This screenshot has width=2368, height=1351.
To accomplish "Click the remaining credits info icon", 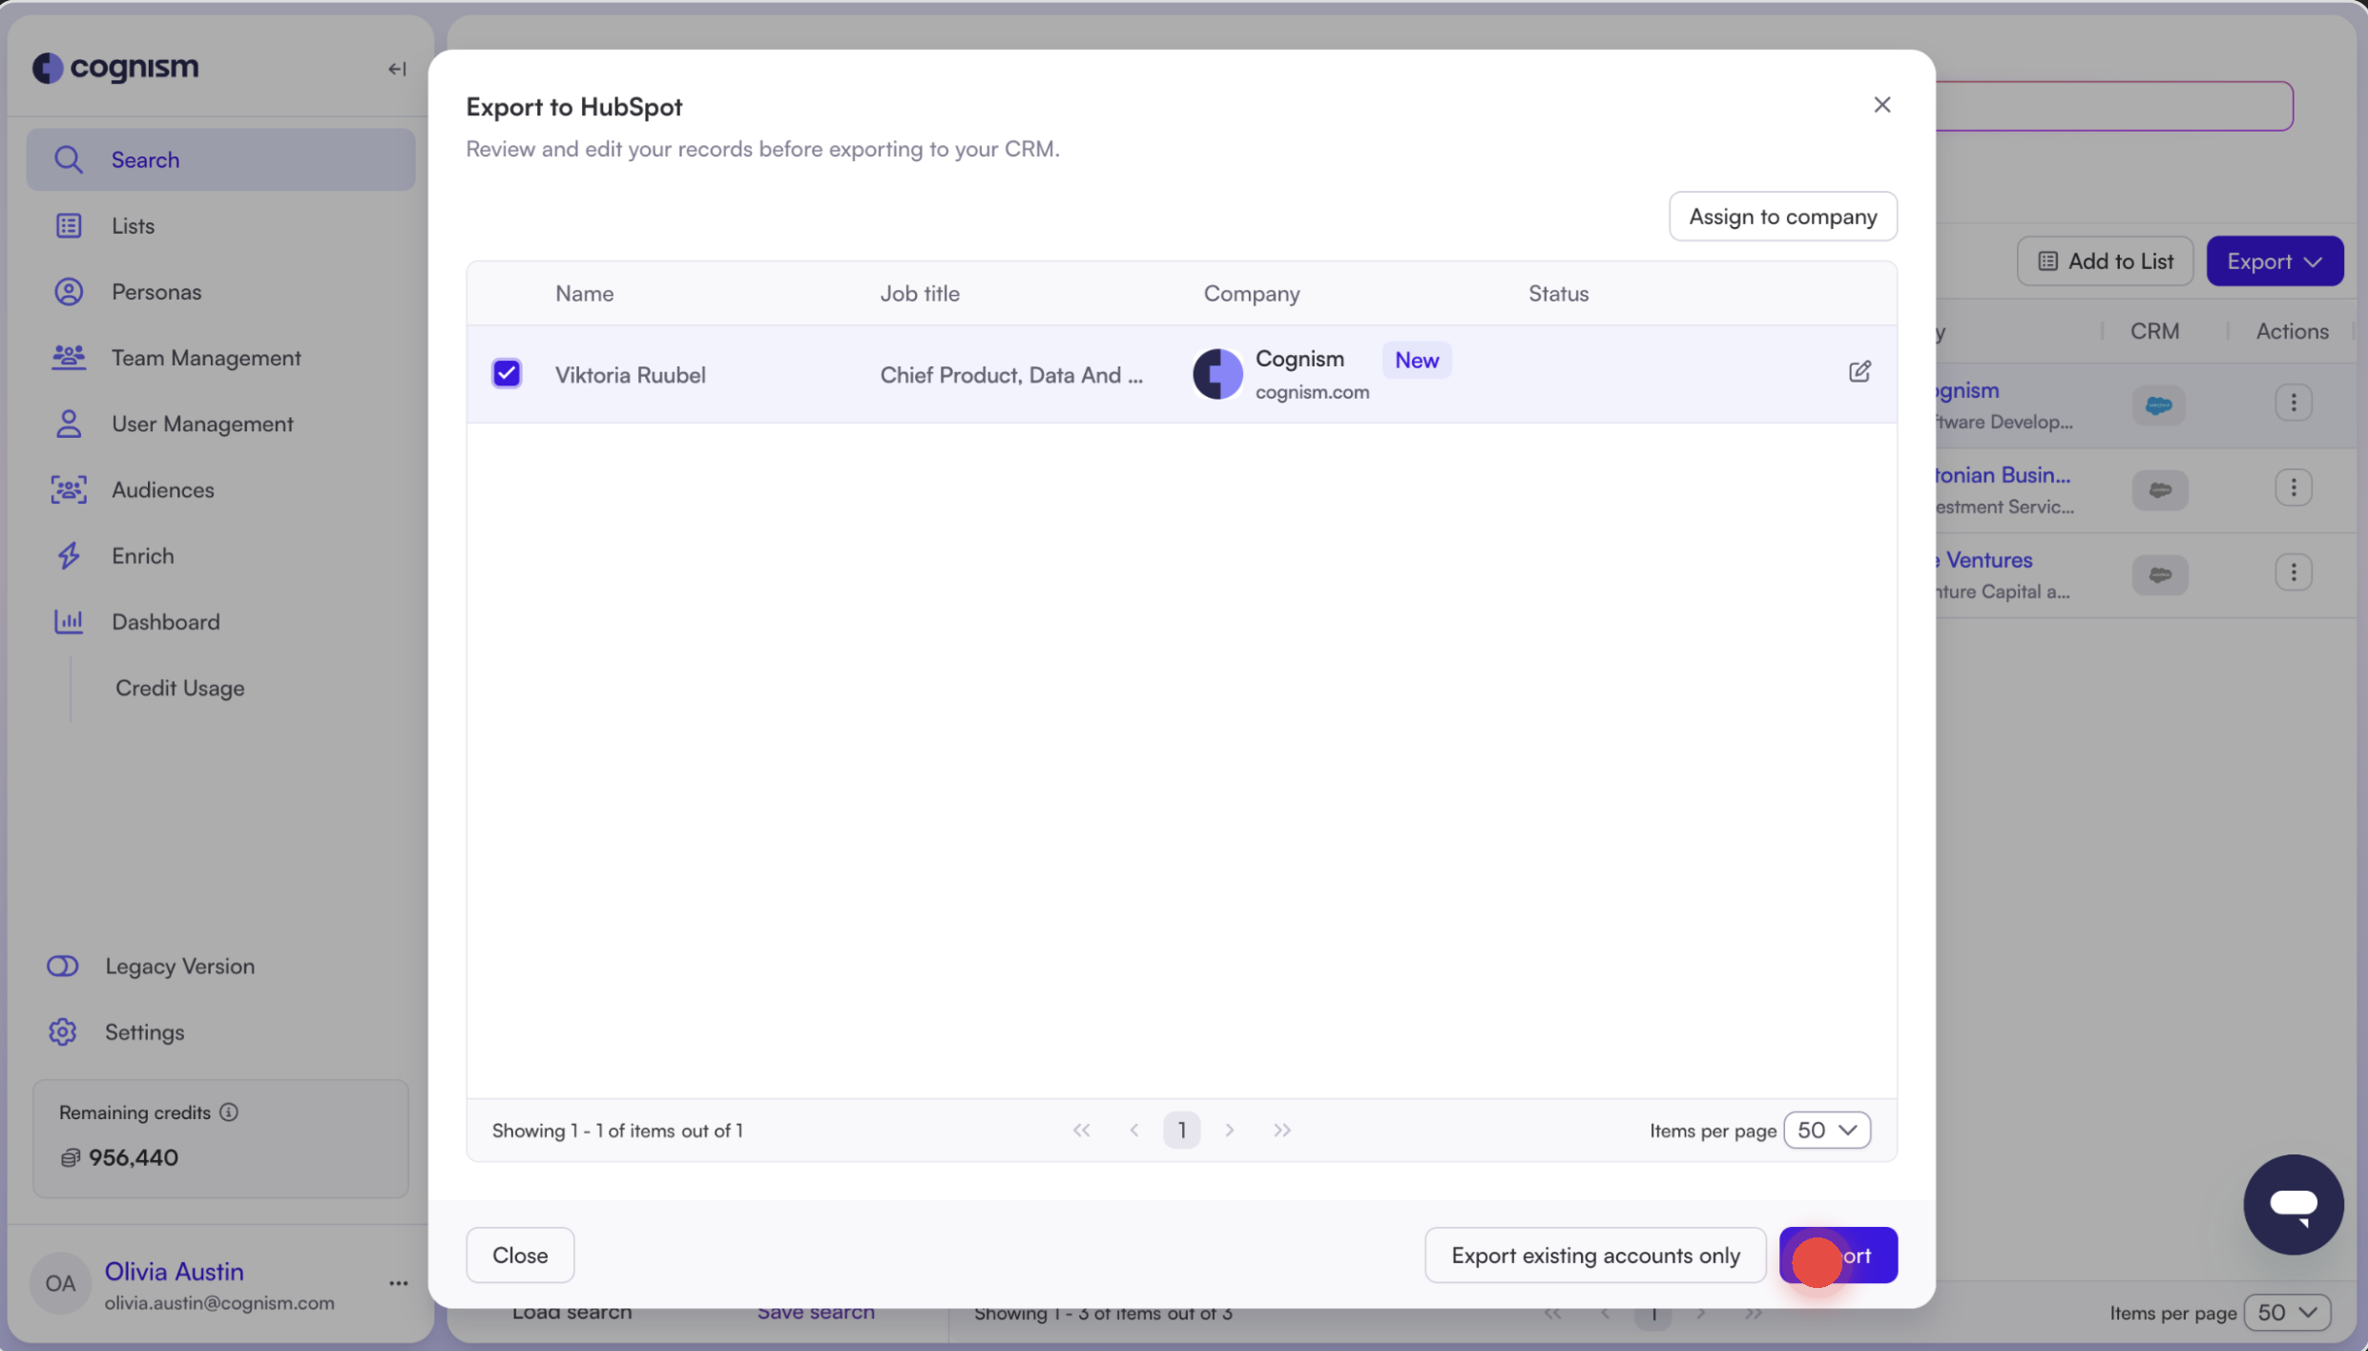I will [x=229, y=1112].
